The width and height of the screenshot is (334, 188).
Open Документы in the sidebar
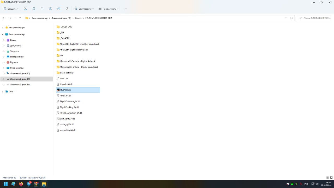click(x=16, y=46)
